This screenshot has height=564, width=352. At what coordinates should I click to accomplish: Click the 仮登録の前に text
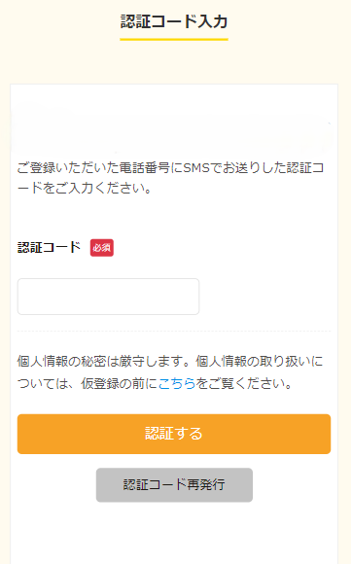pyautogui.click(x=120, y=384)
